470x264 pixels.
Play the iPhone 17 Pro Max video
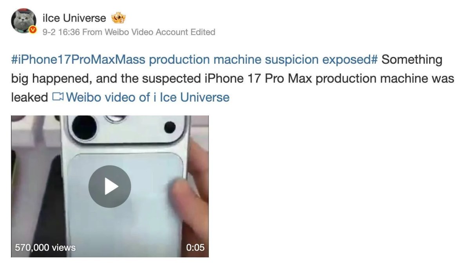point(109,186)
